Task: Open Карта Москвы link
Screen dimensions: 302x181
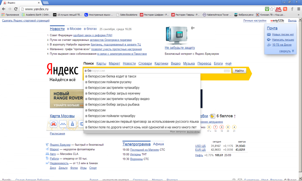Action: pyautogui.click(x=62, y=116)
